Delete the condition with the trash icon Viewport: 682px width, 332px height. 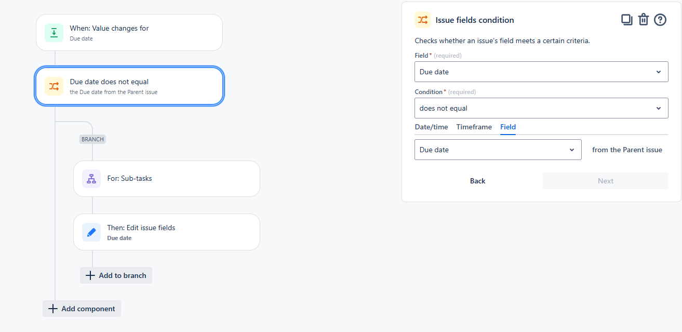point(644,20)
